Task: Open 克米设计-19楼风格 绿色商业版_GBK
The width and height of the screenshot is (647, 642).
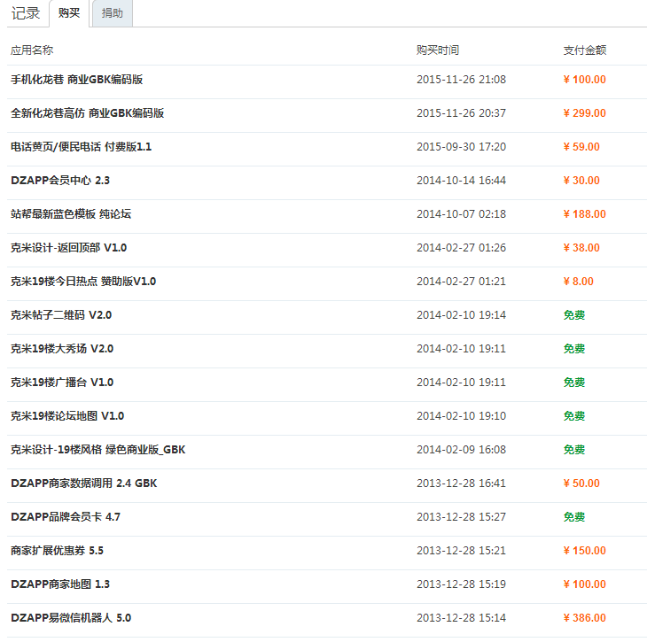Action: point(98,450)
